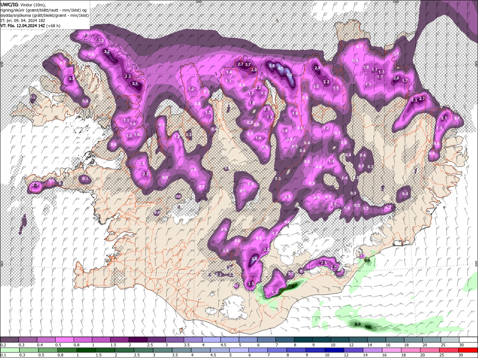The height and width of the screenshot is (358, 478).
Task: Pick the 1–1.5 darkest green rain swatch
Action: point(86,350)
